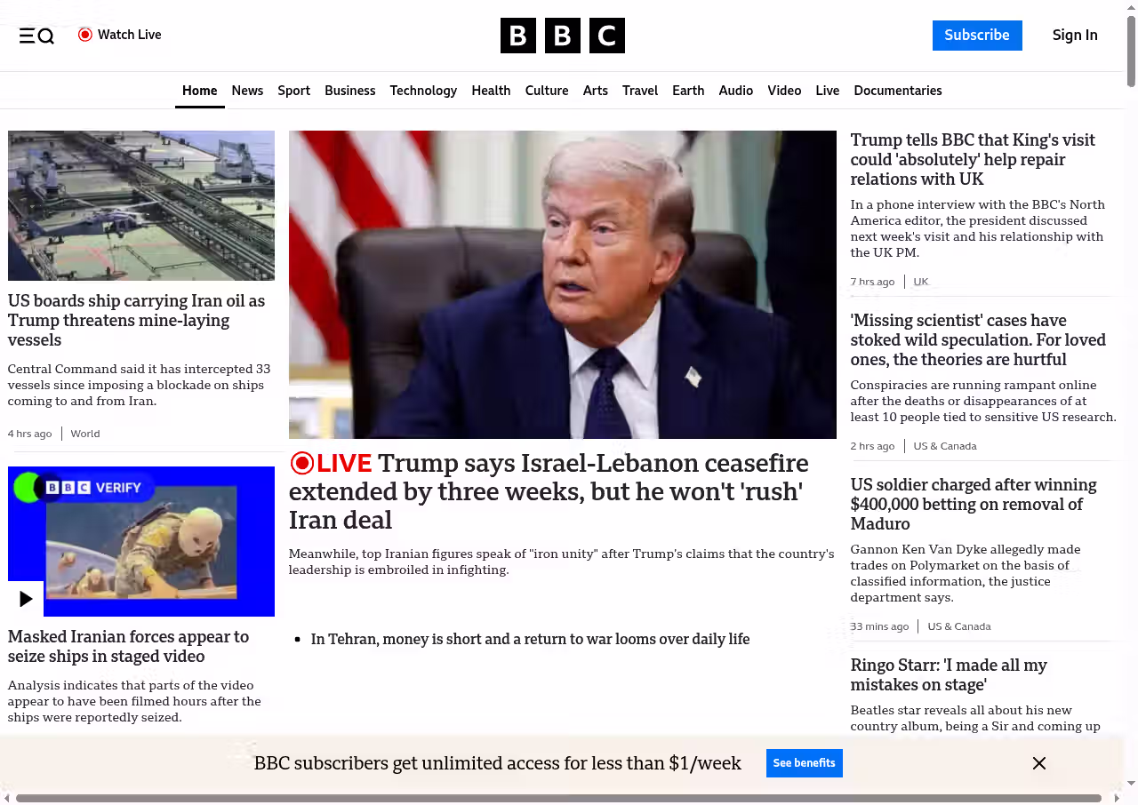This screenshot has height=805, width=1138.
Task: Click the red LIVE indicator icon
Action: tap(302, 463)
